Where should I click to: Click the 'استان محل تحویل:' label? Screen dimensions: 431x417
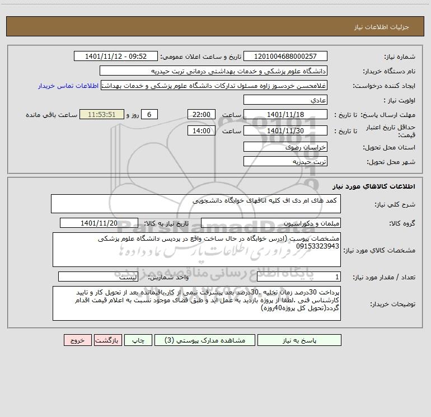pos(389,148)
